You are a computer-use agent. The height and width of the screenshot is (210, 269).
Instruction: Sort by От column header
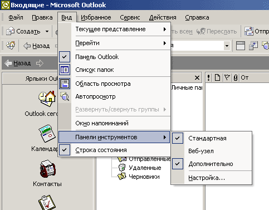point(255,77)
